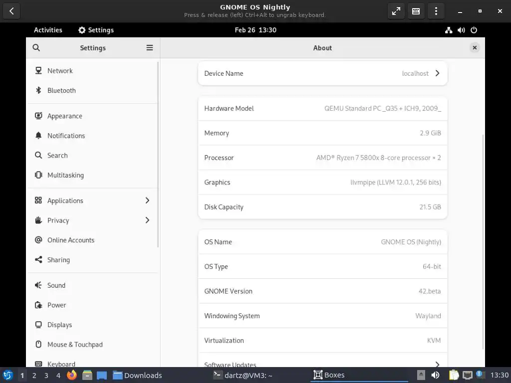Open the clock showing Feb 26 13:30
511x383 pixels.
tap(255, 30)
